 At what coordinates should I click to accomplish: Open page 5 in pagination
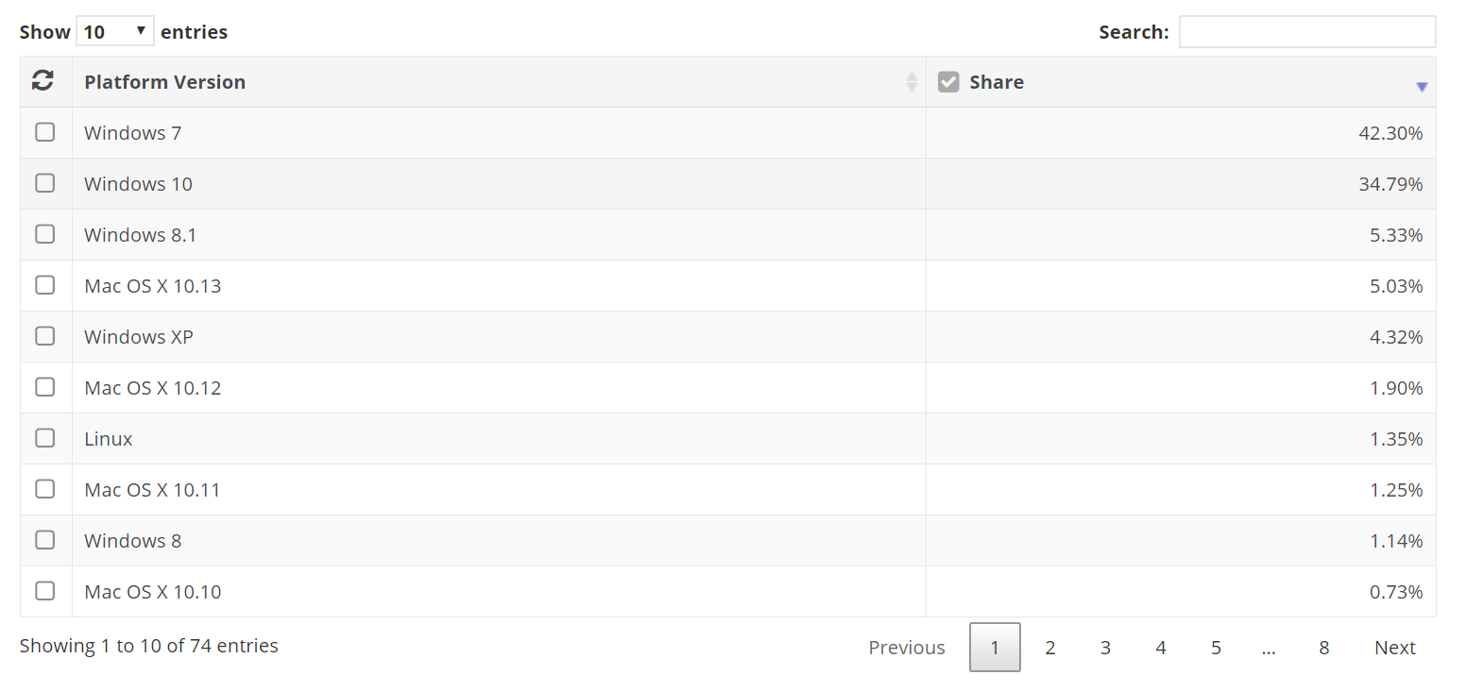[1216, 648]
